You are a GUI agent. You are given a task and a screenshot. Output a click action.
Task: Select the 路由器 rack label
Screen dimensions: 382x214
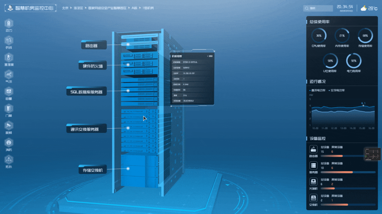pyautogui.click(x=94, y=45)
